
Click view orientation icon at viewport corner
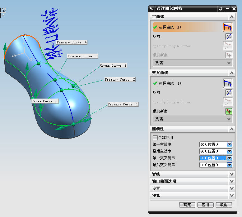click(3, 13)
